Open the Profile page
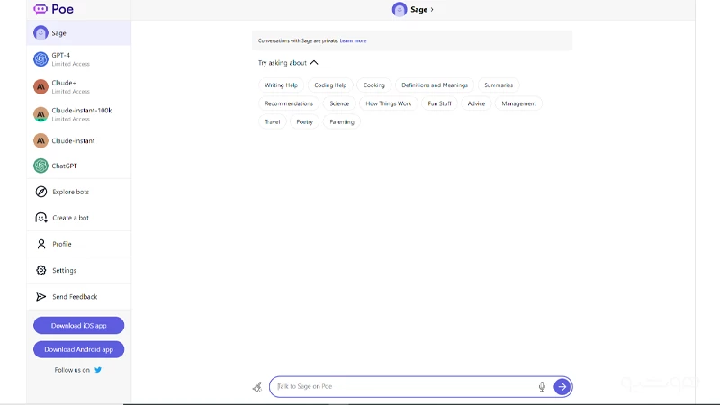 (x=79, y=244)
